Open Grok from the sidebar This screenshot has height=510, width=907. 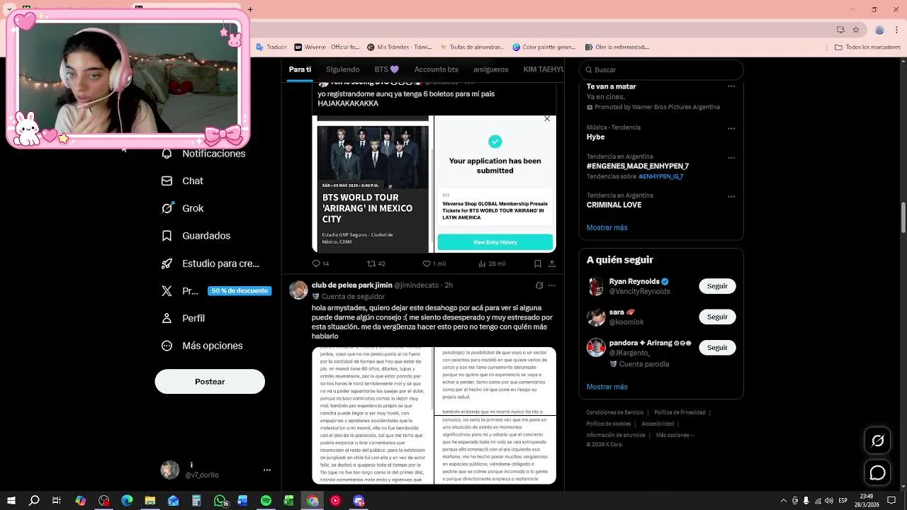click(182, 208)
